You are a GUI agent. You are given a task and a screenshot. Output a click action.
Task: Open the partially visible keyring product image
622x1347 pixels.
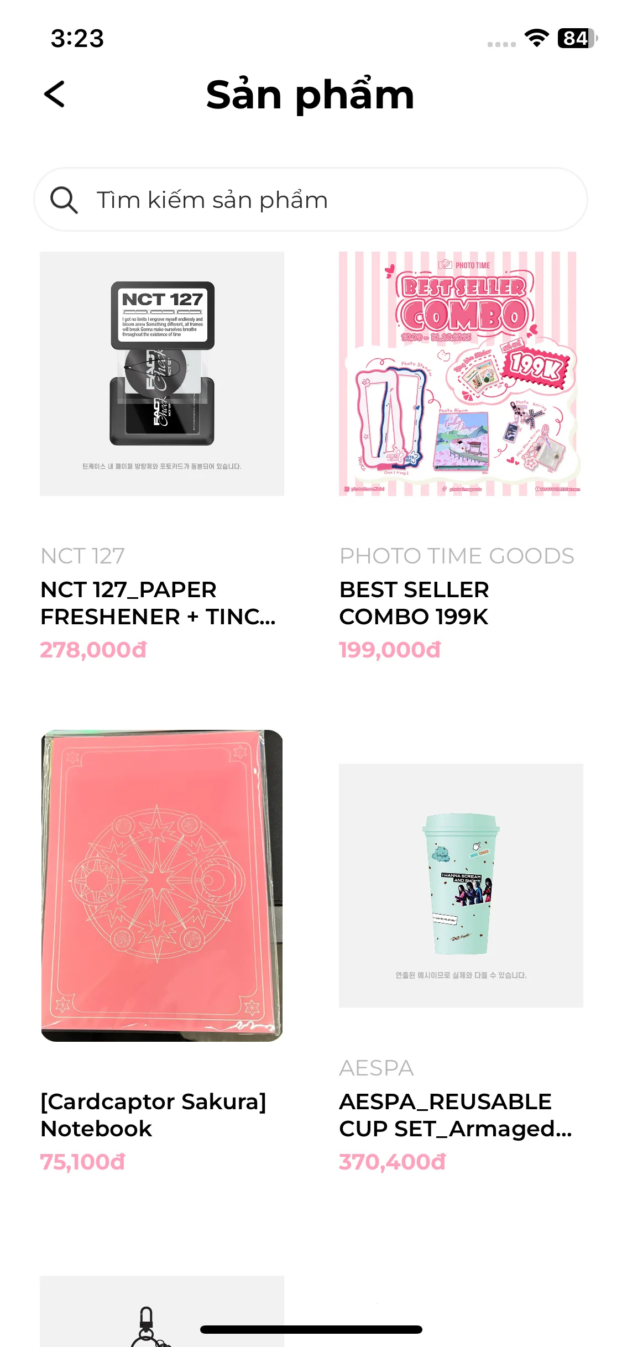pyautogui.click(x=162, y=1311)
